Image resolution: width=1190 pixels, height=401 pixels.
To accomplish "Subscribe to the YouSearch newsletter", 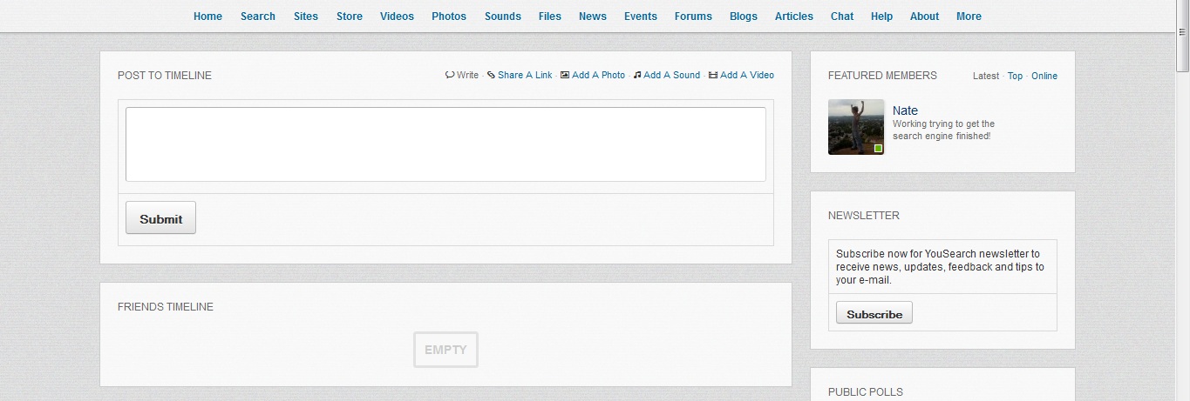I will [x=874, y=313].
